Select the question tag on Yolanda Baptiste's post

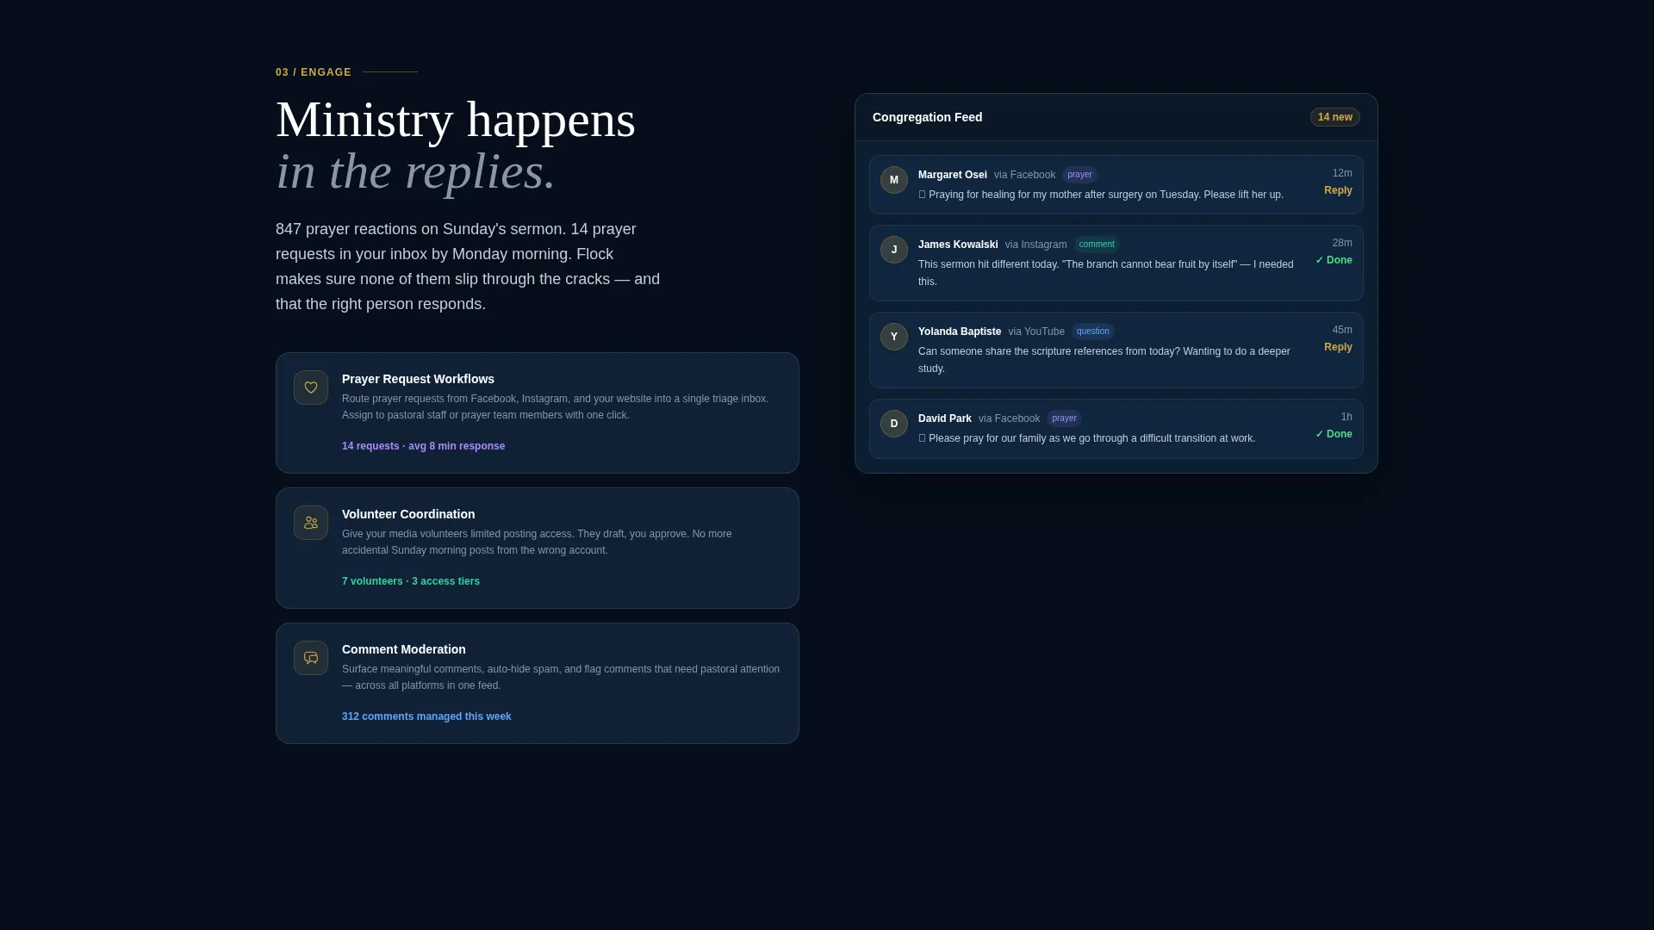pos(1093,332)
